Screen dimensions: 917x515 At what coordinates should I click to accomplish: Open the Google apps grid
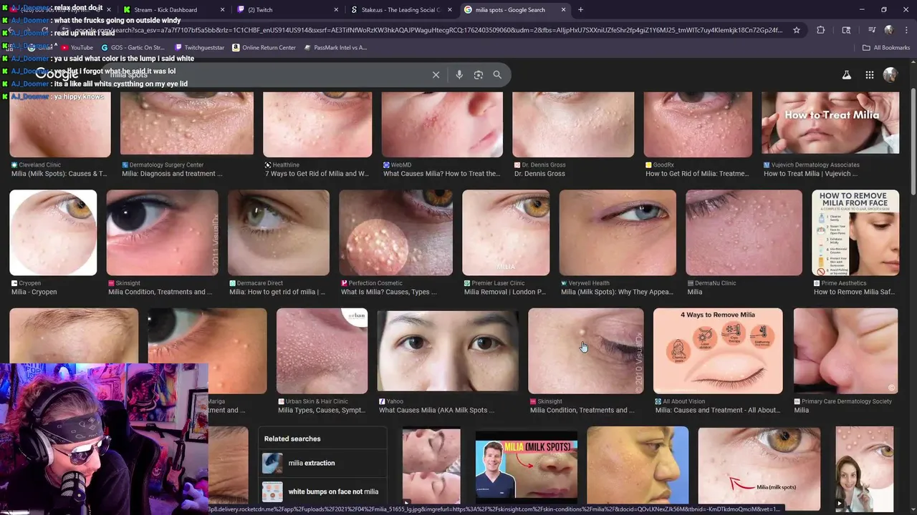(x=869, y=75)
